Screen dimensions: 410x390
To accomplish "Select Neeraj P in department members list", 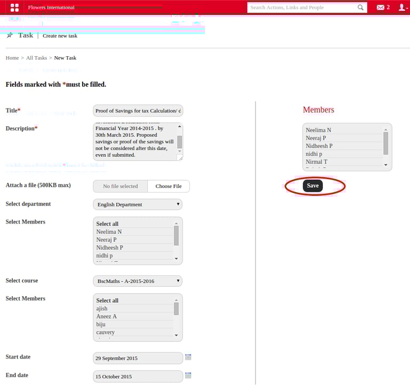I will pyautogui.click(x=135, y=240).
